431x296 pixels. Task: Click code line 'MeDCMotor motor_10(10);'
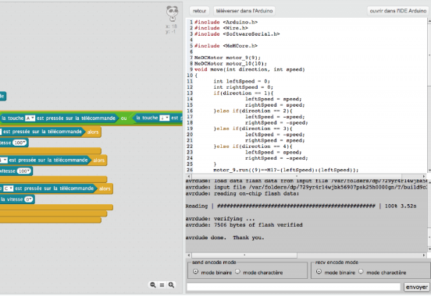(x=230, y=64)
